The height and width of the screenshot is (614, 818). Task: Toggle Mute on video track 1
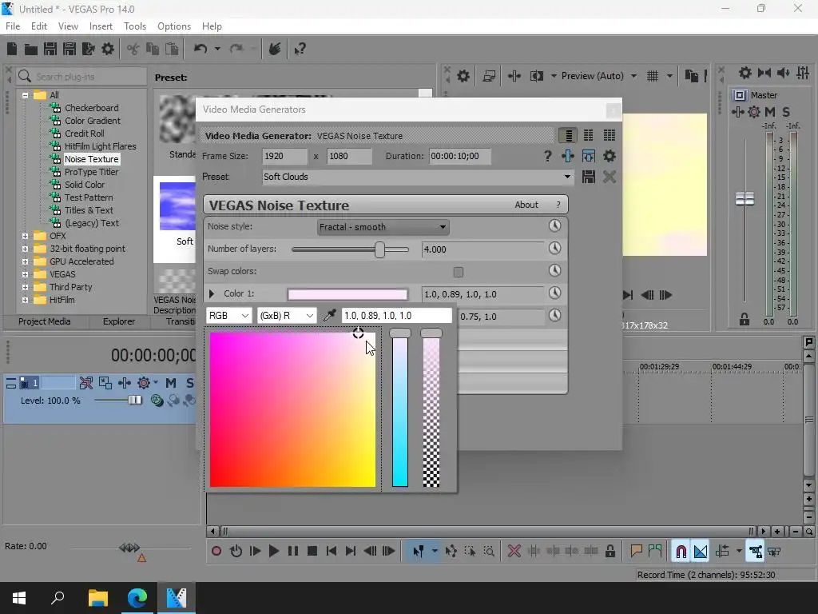[171, 383]
